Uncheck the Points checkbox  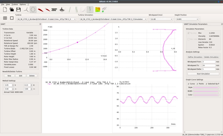[x=197, y=84]
